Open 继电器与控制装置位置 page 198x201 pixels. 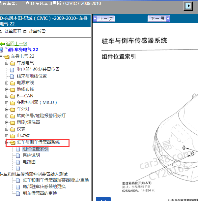(38, 69)
